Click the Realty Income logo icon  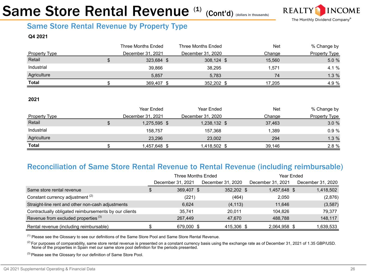pos(320,10)
